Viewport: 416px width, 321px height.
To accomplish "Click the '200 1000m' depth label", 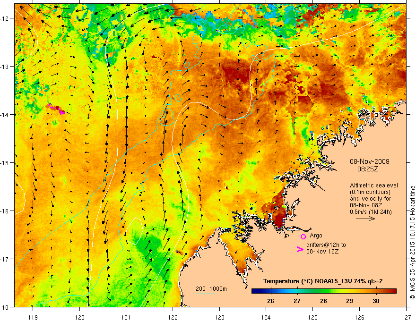I will (x=211, y=289).
